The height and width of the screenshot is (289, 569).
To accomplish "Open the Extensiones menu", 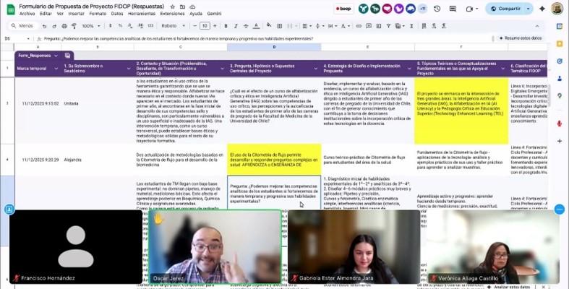I will (172, 13).
